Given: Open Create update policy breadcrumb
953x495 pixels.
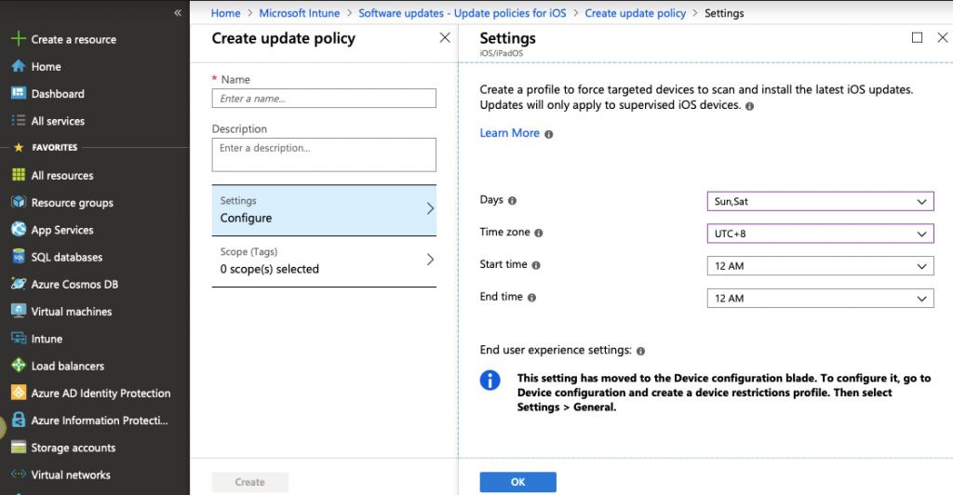Looking at the screenshot, I should tap(635, 13).
